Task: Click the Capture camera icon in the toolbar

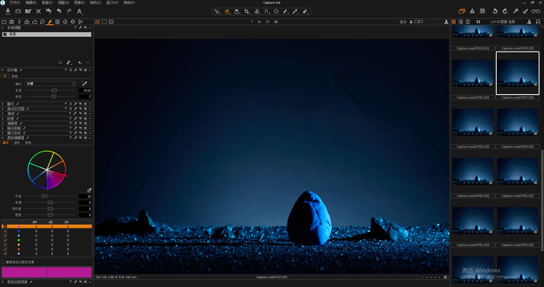Action: [18, 11]
